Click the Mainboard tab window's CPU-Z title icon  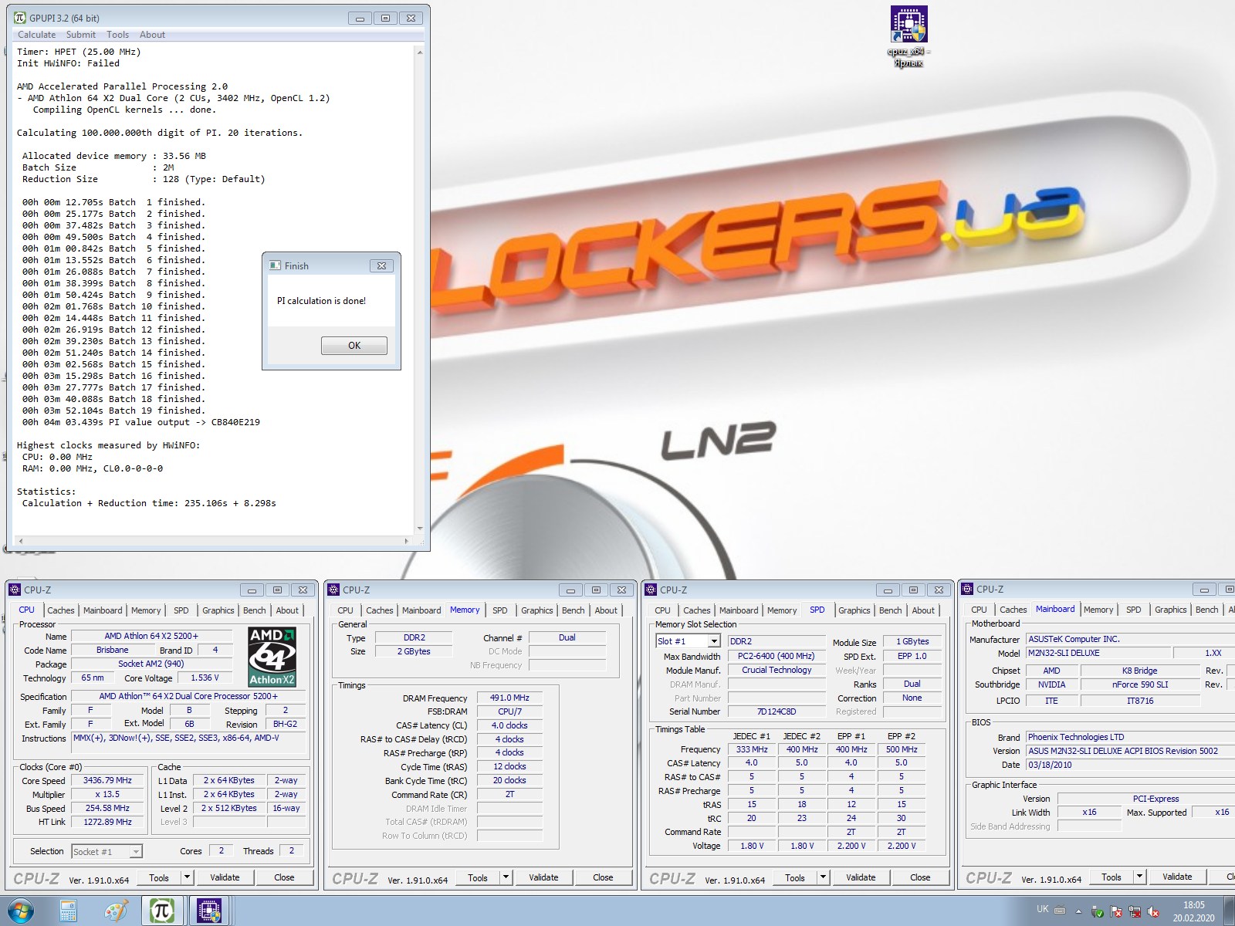[x=967, y=589]
